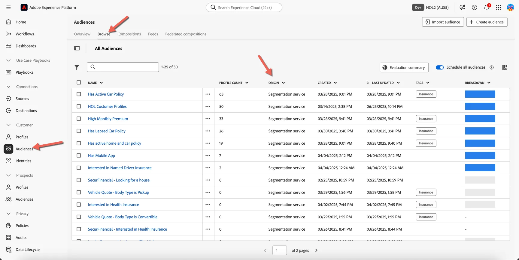This screenshot has height=260, width=519.
Task: Check the Has Active Car Policy row
Action: [x=79, y=94]
